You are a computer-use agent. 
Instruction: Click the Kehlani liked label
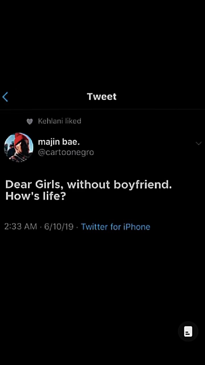tap(60, 121)
